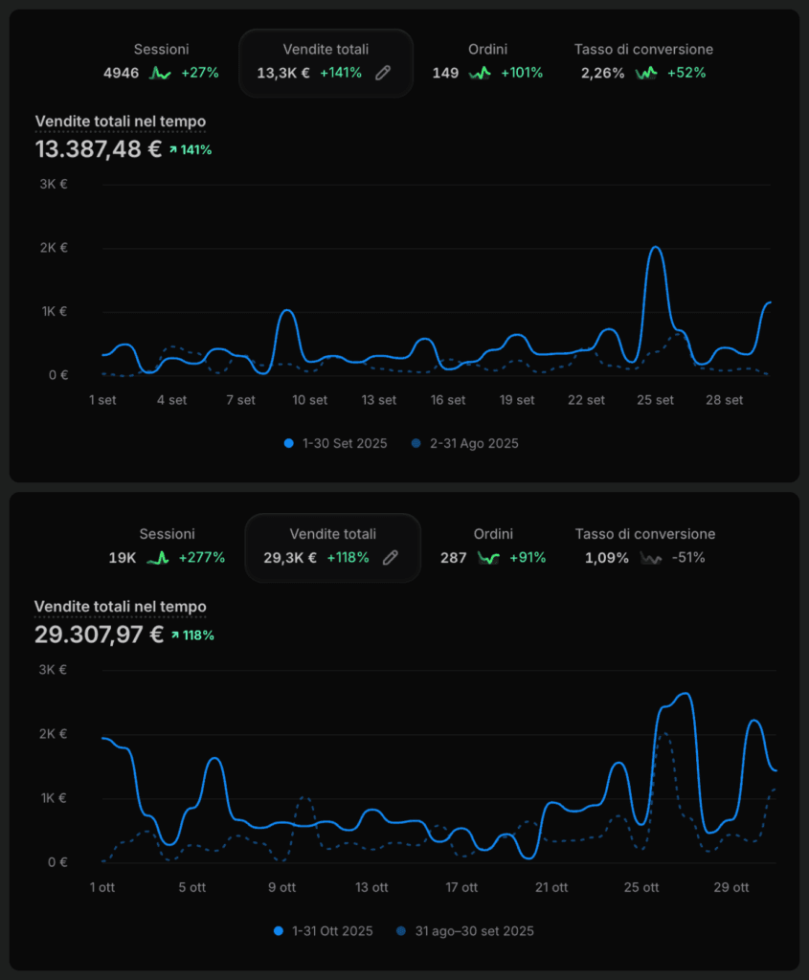The image size is (809, 980).
Task: Click the sparkline icon next to 149 orders
Action: click(480, 73)
